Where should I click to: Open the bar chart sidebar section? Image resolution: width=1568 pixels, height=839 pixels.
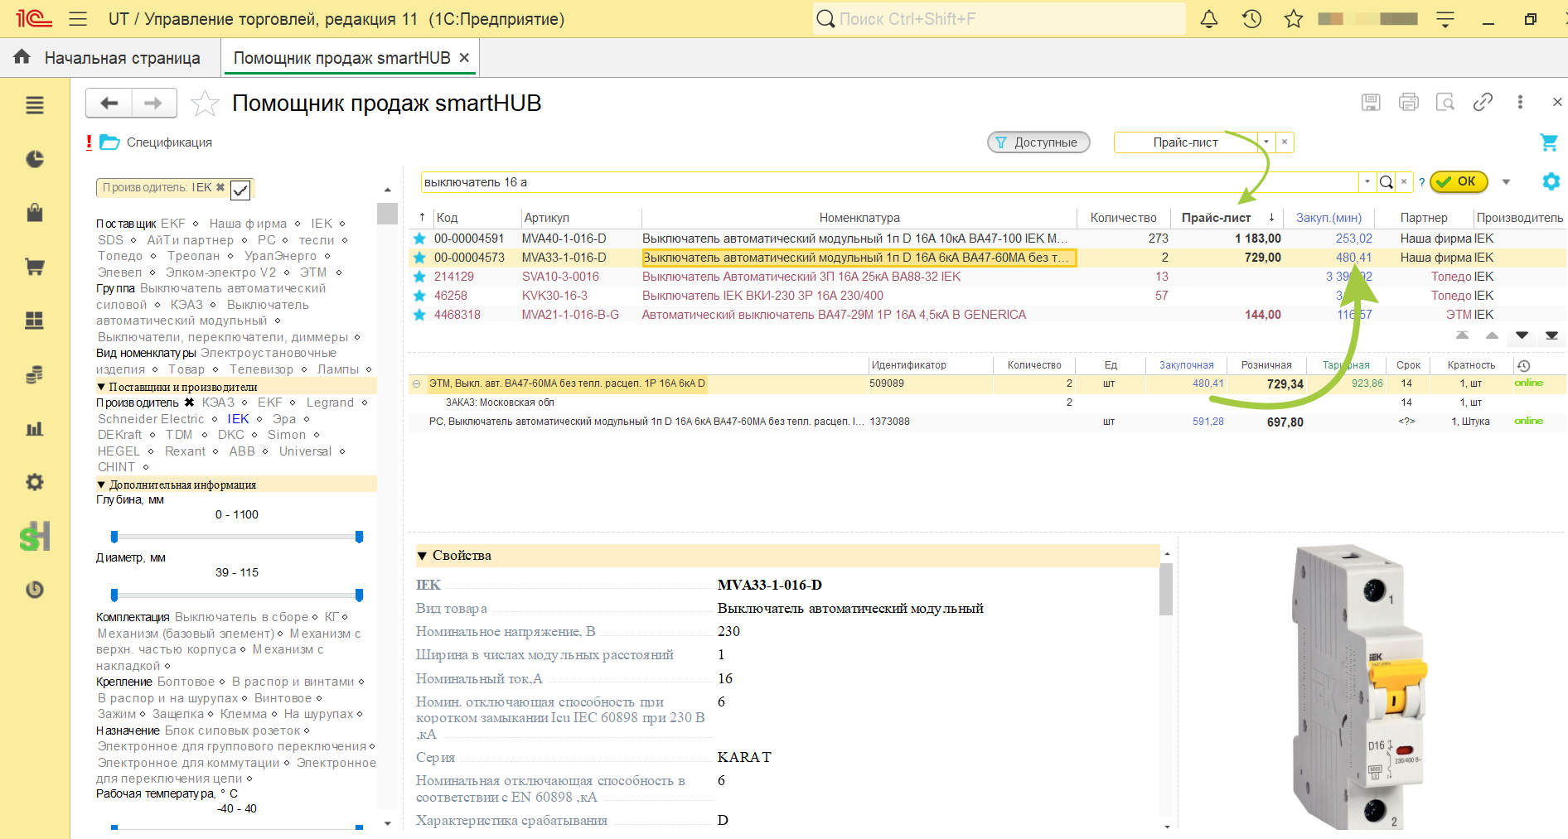point(35,428)
